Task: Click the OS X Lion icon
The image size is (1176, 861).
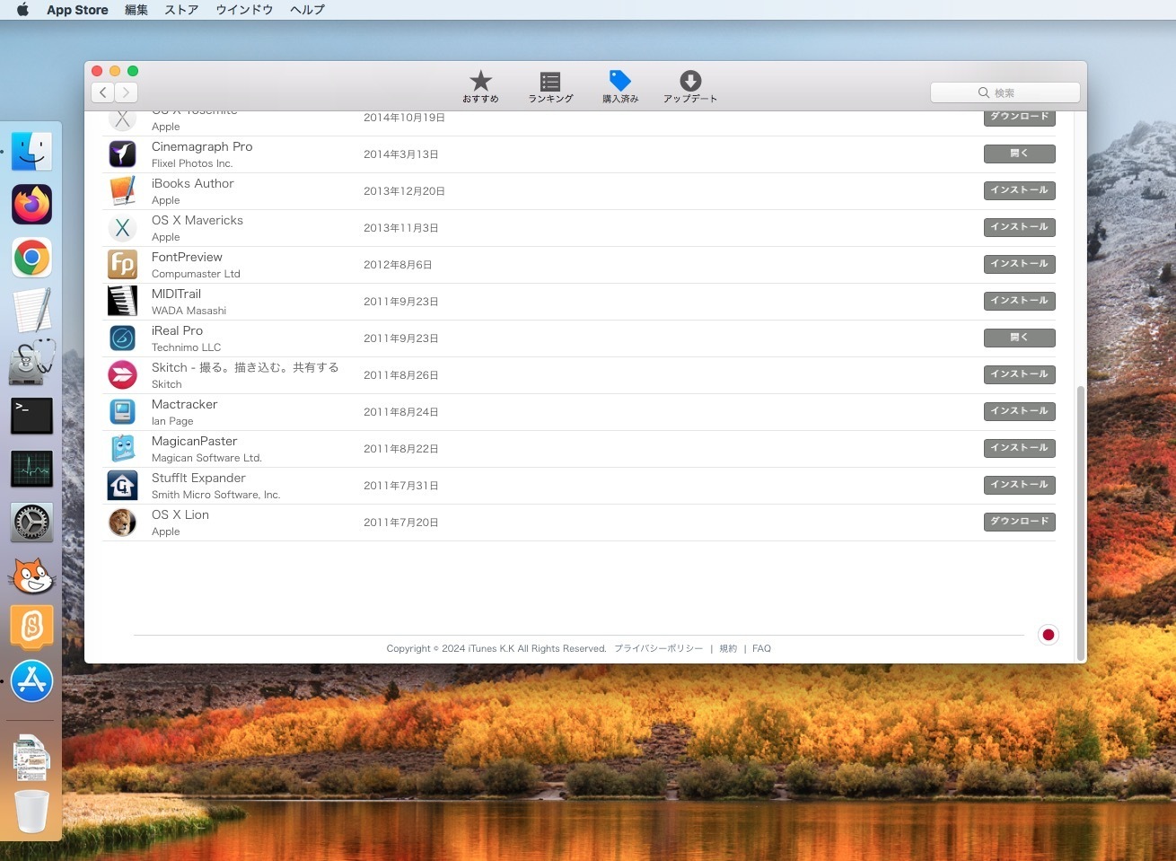Action: (x=123, y=523)
